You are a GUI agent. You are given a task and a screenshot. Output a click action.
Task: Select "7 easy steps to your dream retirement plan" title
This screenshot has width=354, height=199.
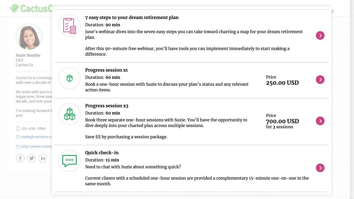[132, 17]
